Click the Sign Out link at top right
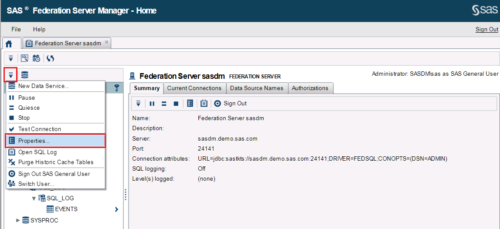 tap(486, 30)
